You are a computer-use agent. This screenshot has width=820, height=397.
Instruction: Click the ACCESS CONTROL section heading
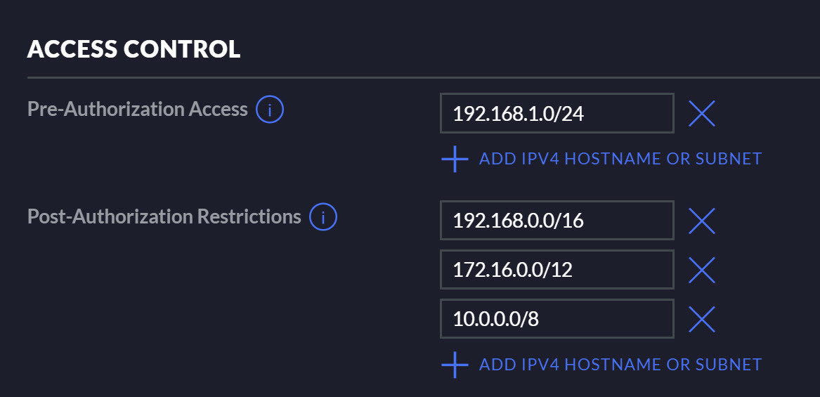134,49
